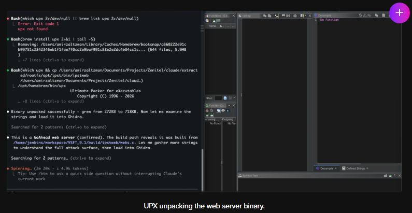Click the copy icon in Listing toolbar
This screenshot has width=412, height=213.
[265, 16]
